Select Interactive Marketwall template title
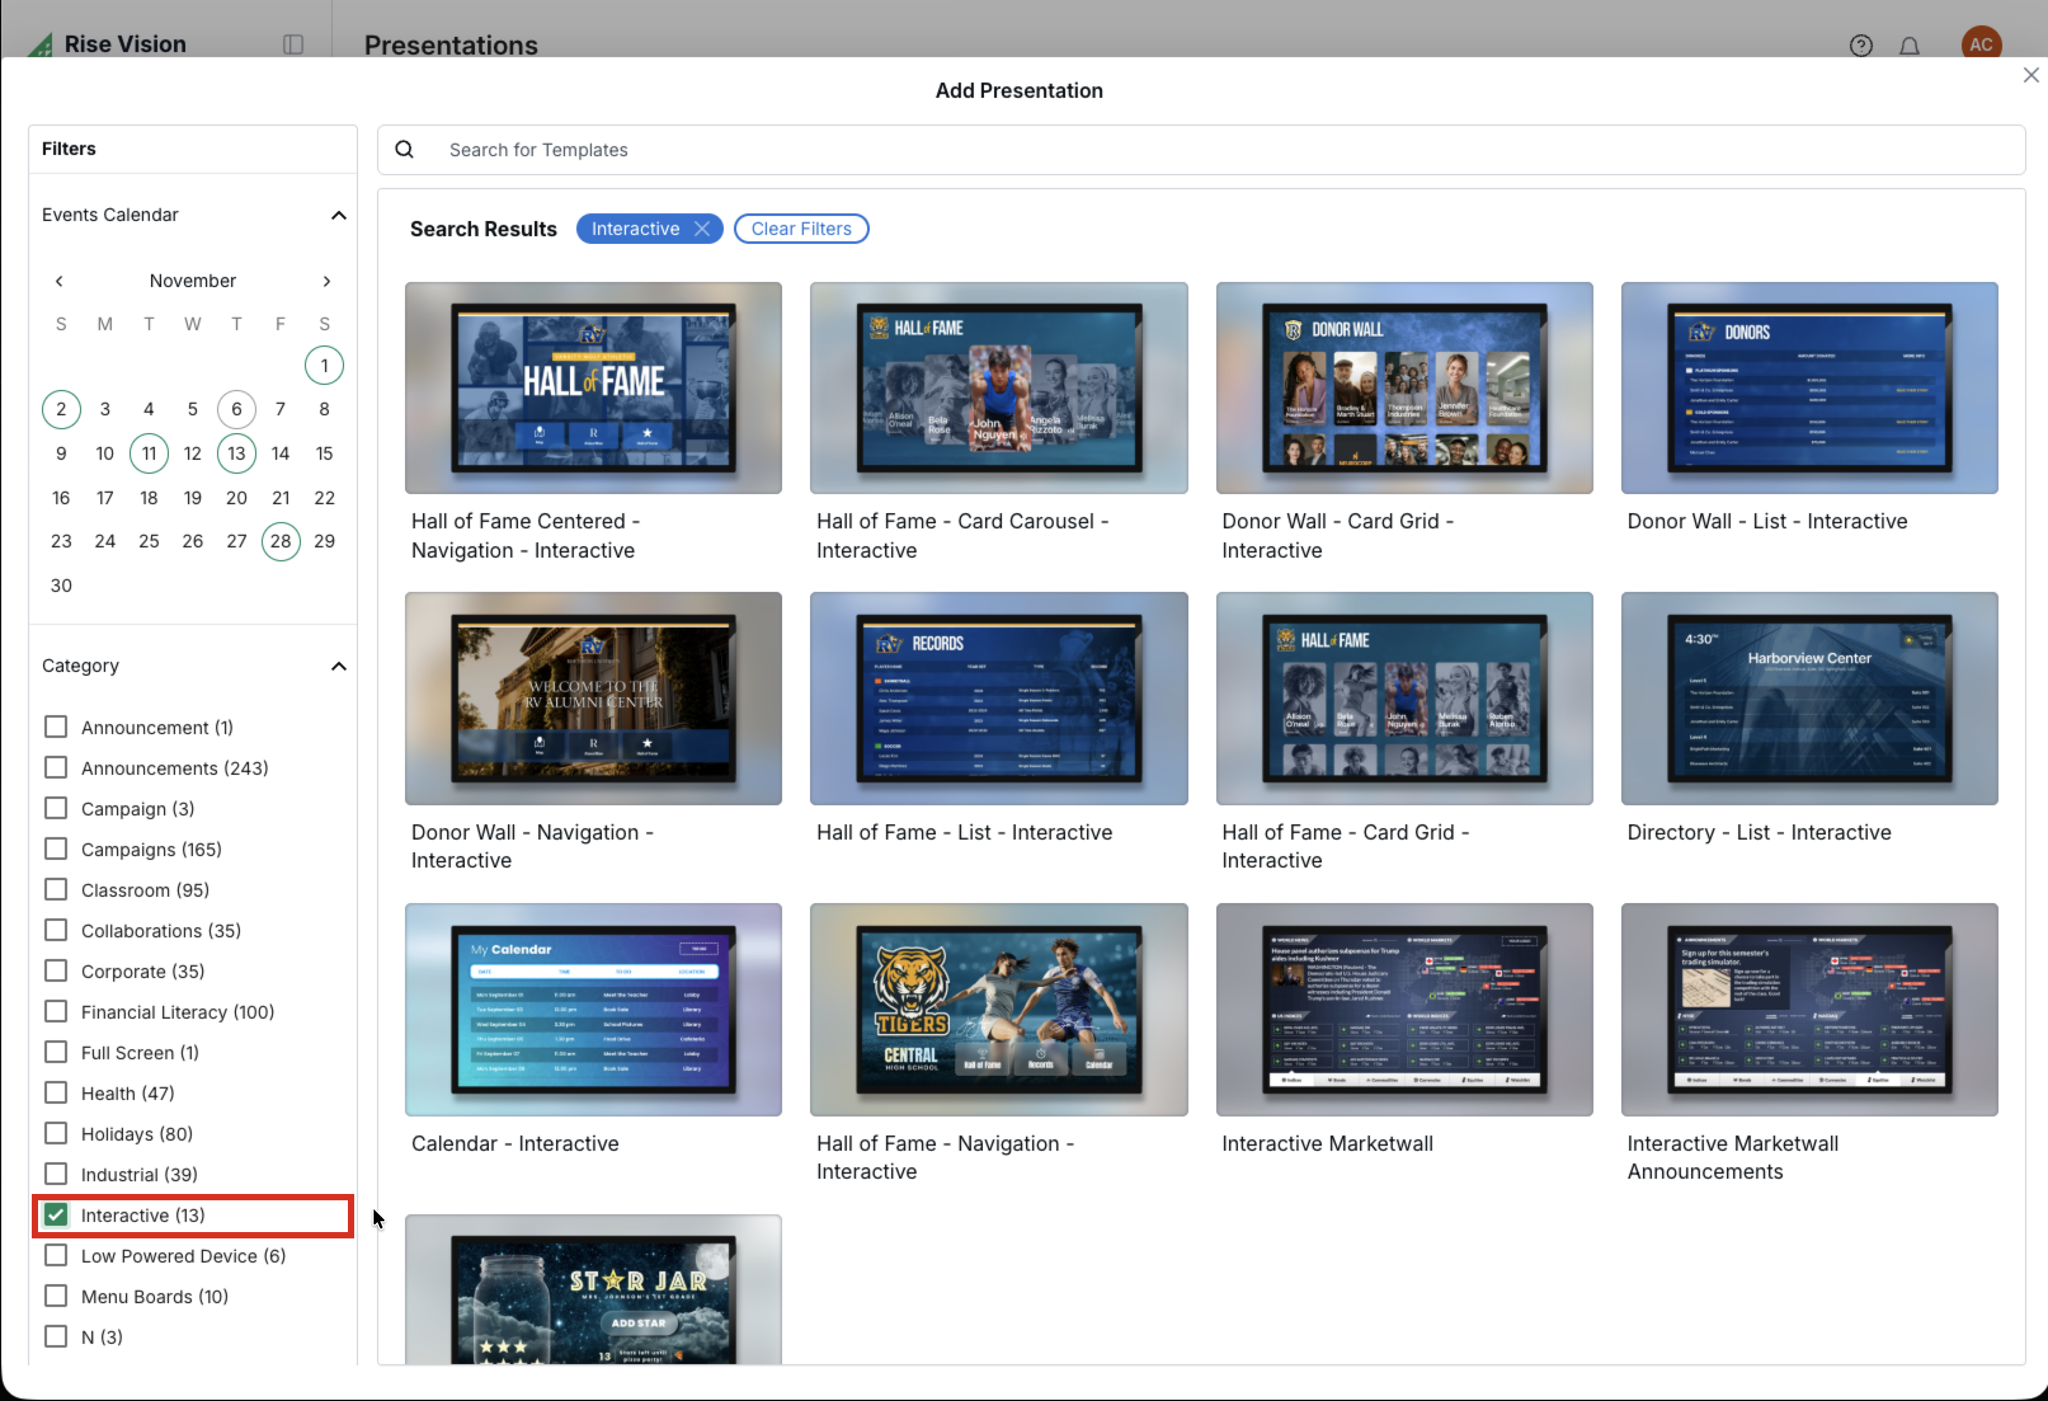This screenshot has height=1401, width=2048. click(1326, 1143)
